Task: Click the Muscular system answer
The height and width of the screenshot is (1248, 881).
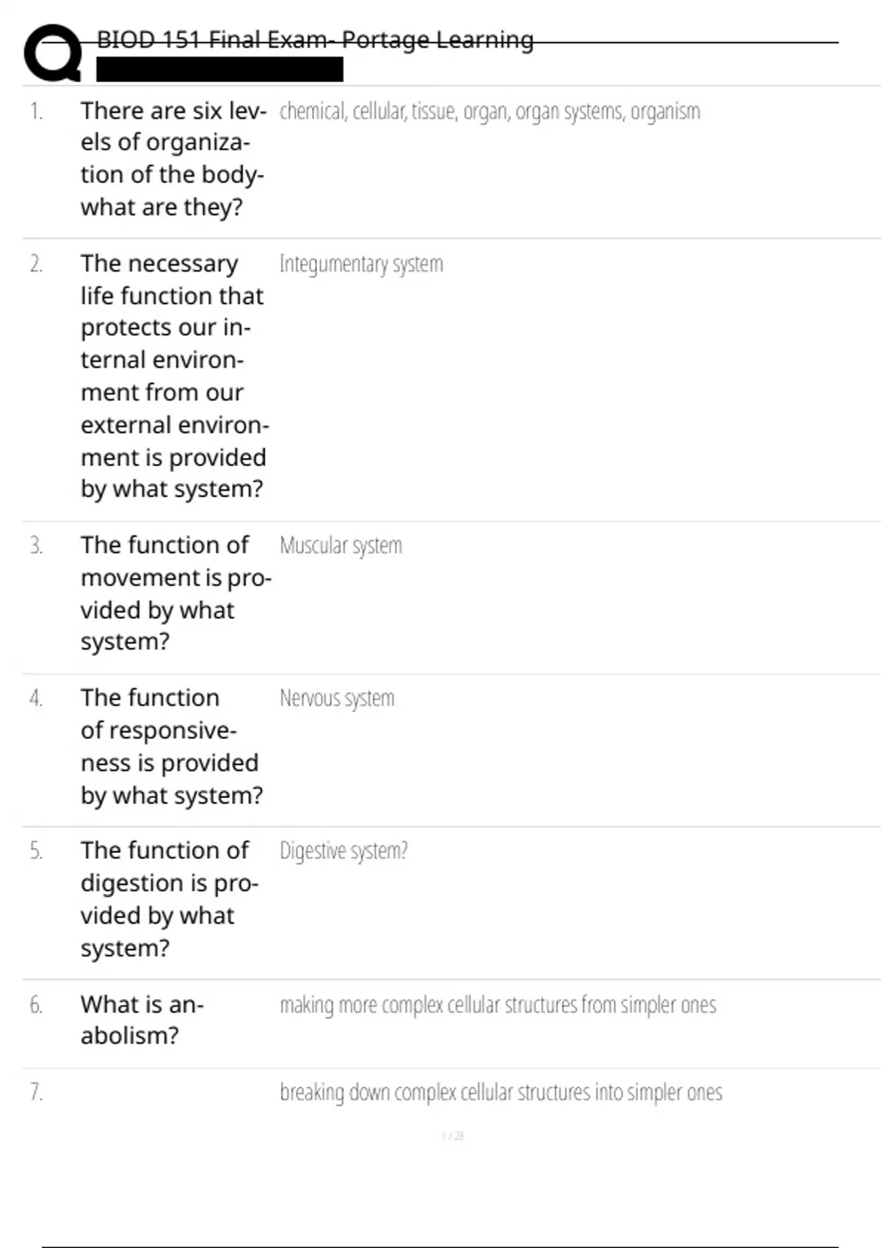Action: pos(341,546)
